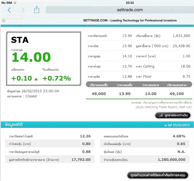
Task: Tap the Wi-Fi status icon
Action: [15, 3]
